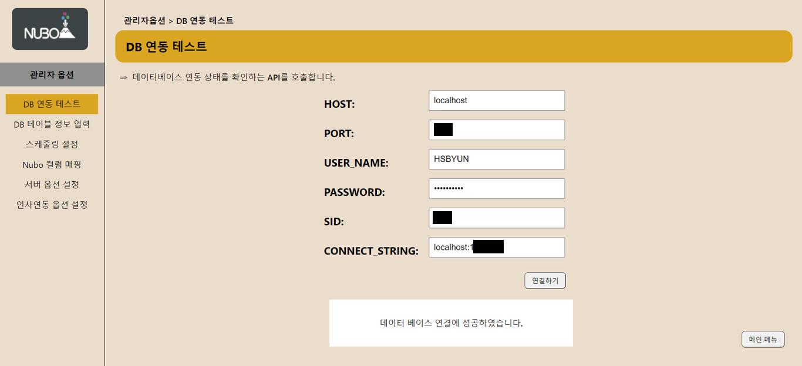Select the CONNECT_STRING input field
The width and height of the screenshot is (802, 366).
(497, 247)
